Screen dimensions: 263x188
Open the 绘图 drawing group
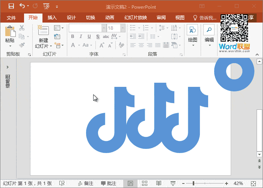[192, 35]
